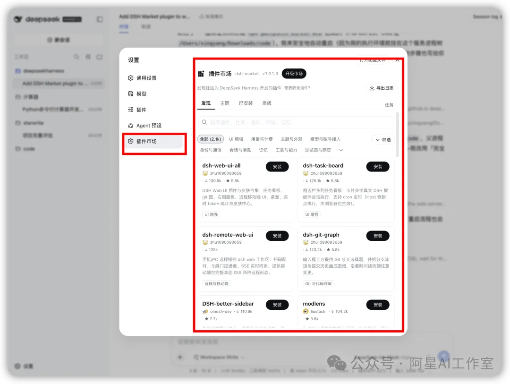Image resolution: width=510 pixels, height=384 pixels.
Task: Select 插件市场 in settings sidebar
Action: tap(154, 141)
